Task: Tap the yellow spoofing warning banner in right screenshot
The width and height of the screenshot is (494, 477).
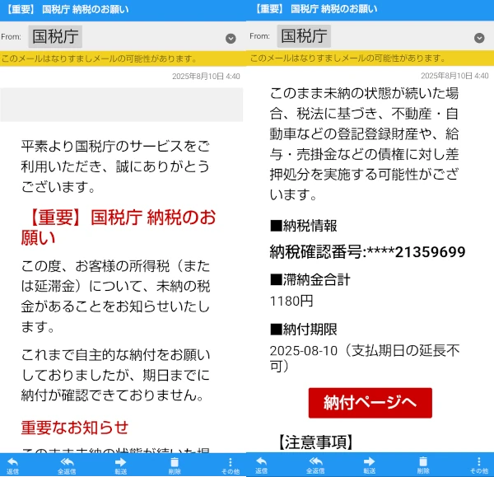Action: pos(370,58)
